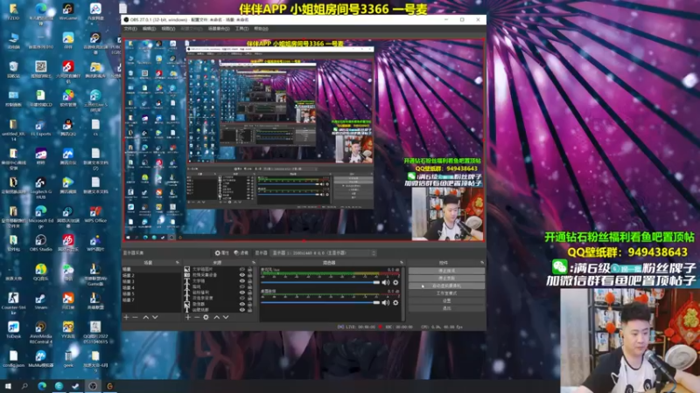Open 视图(V) menu in OBS

click(x=168, y=29)
